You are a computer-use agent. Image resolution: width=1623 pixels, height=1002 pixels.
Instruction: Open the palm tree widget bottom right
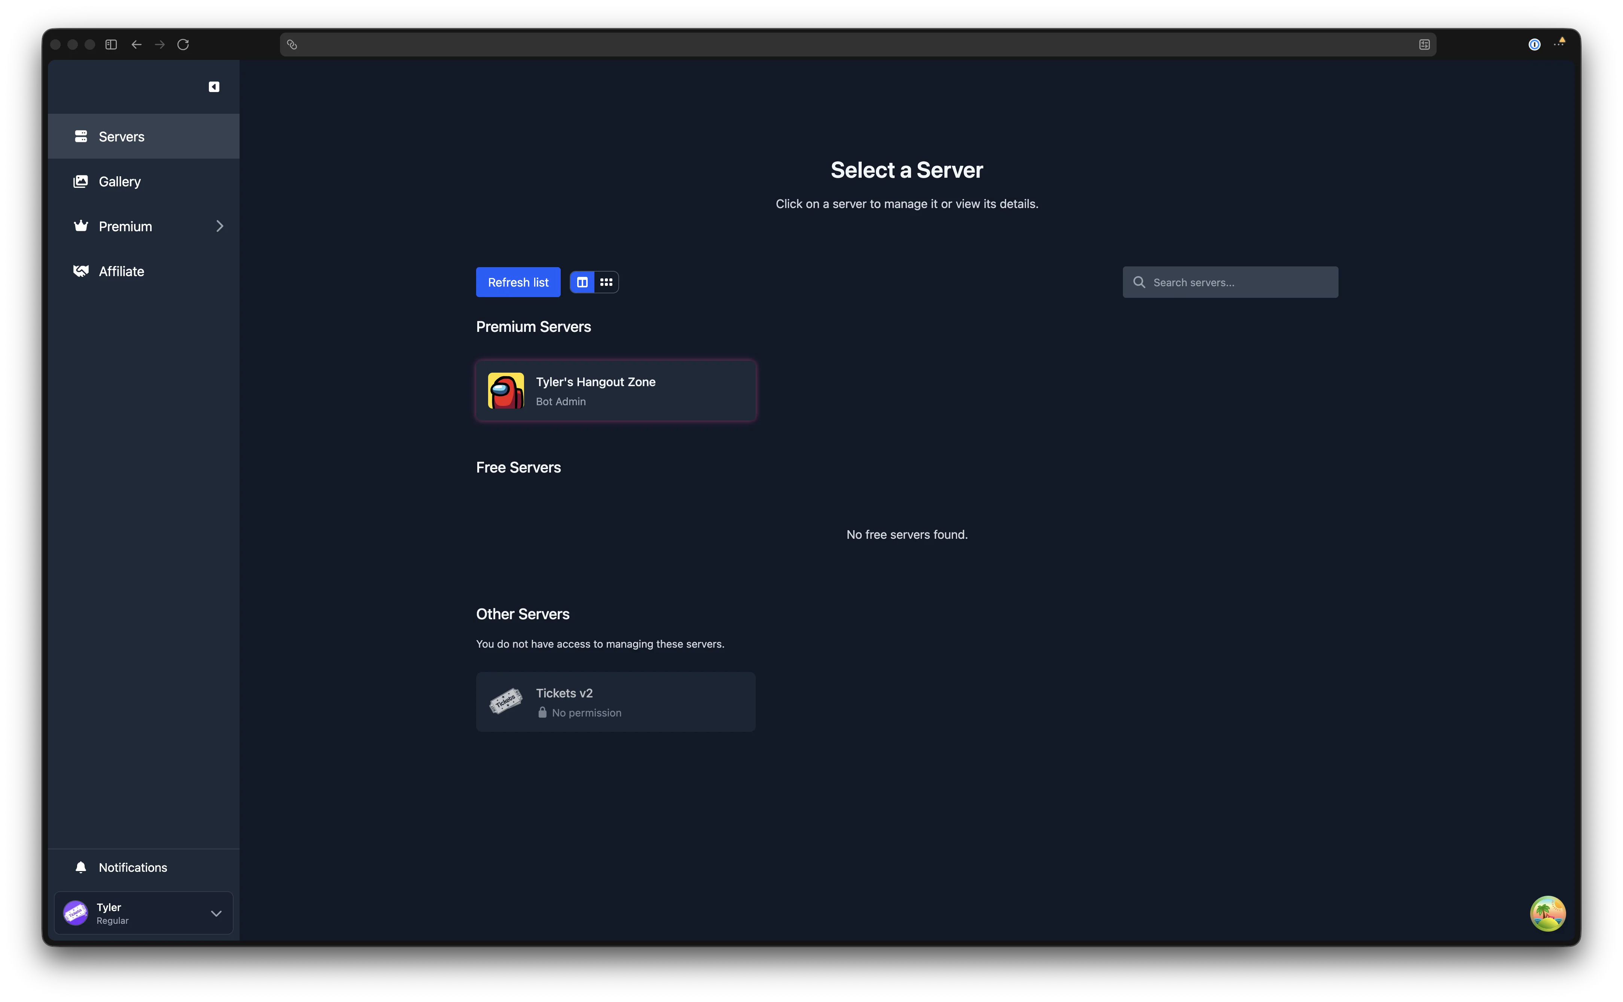point(1547,913)
